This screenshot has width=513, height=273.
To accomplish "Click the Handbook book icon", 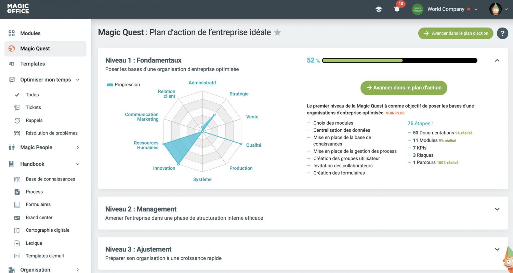I will 12,164.
